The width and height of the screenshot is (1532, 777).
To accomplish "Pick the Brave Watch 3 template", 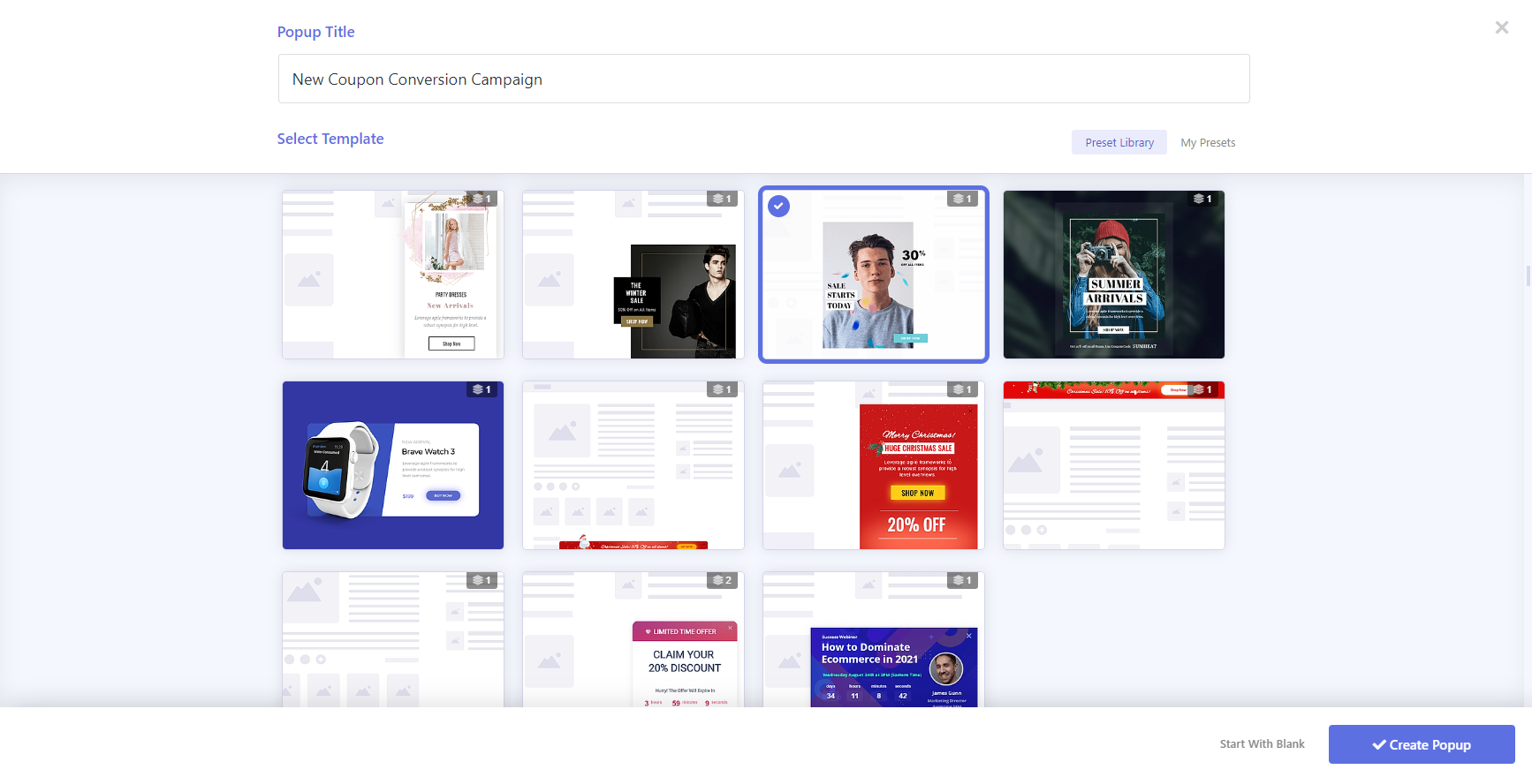I will pos(393,465).
